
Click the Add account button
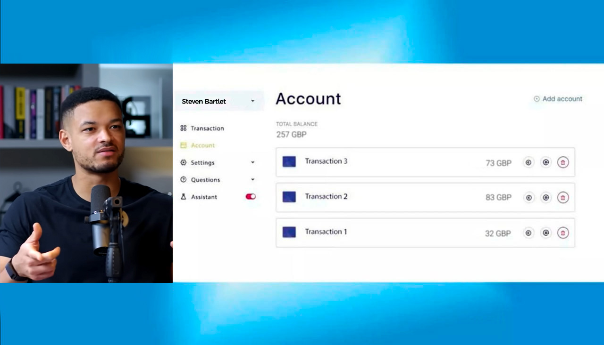[x=558, y=99]
